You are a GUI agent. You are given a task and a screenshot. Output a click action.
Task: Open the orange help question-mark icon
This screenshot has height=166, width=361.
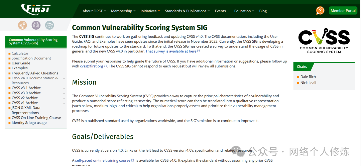pos(320,11)
